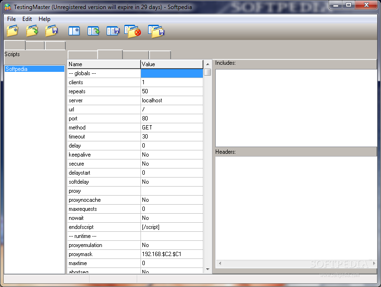Select the 'port' name cell
The image size is (381, 287).
coord(104,119)
